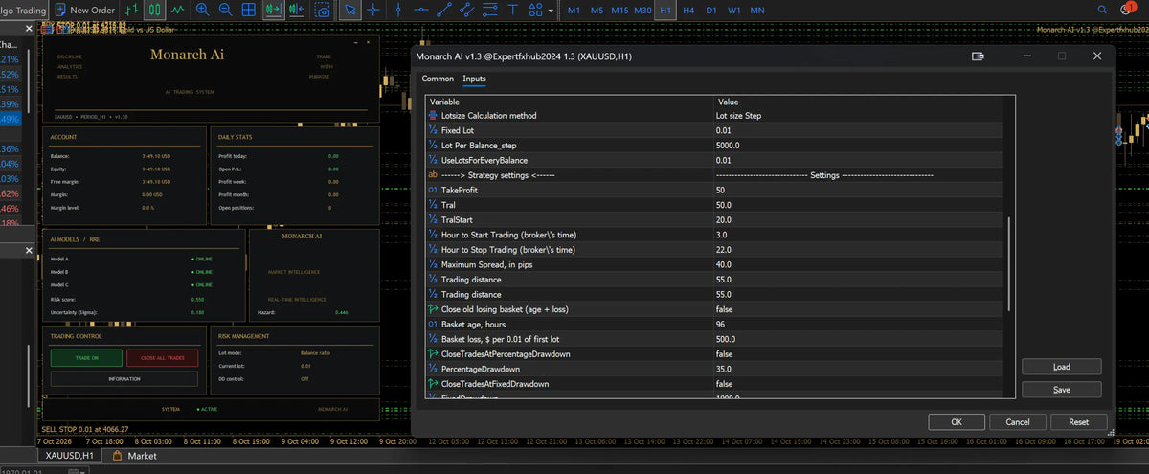Toggle chart auto scroll icon
The image size is (1149, 474).
coord(274,10)
